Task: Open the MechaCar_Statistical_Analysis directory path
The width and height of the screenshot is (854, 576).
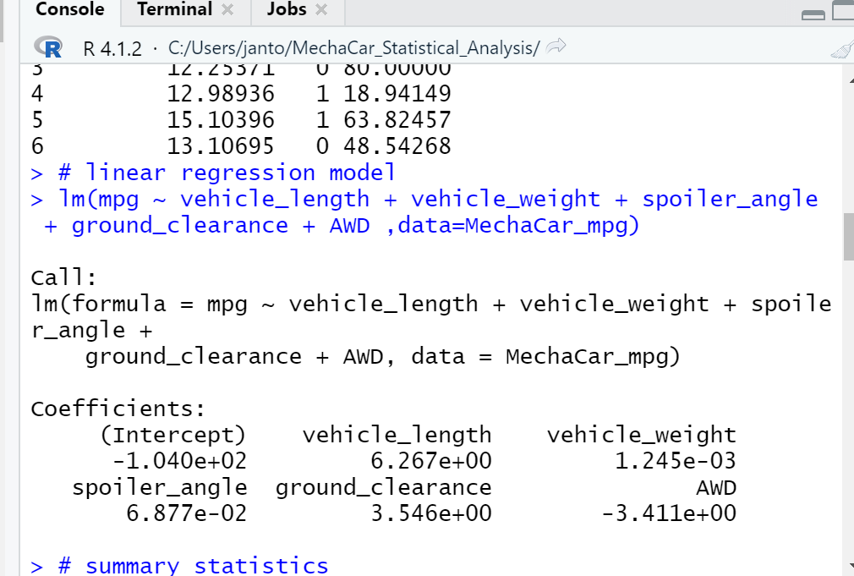Action: [355, 48]
